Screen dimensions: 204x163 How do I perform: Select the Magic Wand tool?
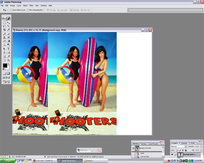pyautogui.click(x=8, y=26)
